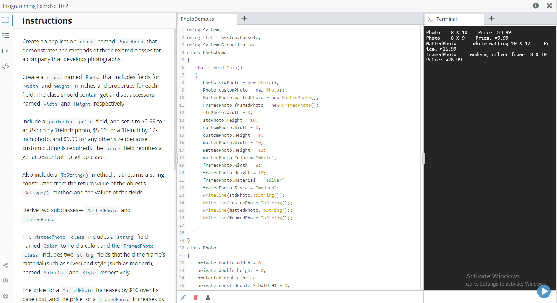The height and width of the screenshot is (303, 557).
Task: Click the Terminal panel output area
Action: 490,159
